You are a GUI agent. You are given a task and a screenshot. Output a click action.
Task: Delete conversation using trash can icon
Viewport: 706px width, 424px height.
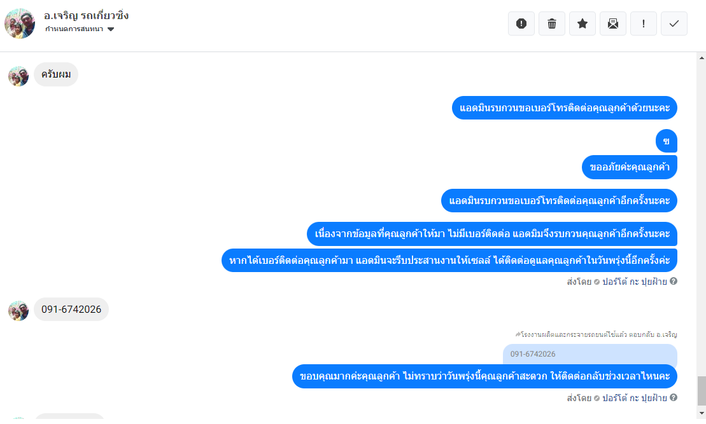[551, 24]
